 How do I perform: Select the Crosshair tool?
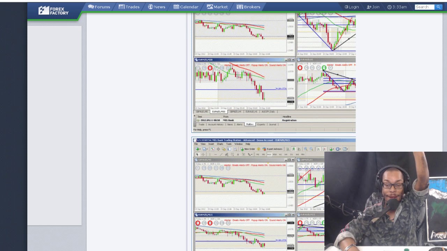pos(203,154)
